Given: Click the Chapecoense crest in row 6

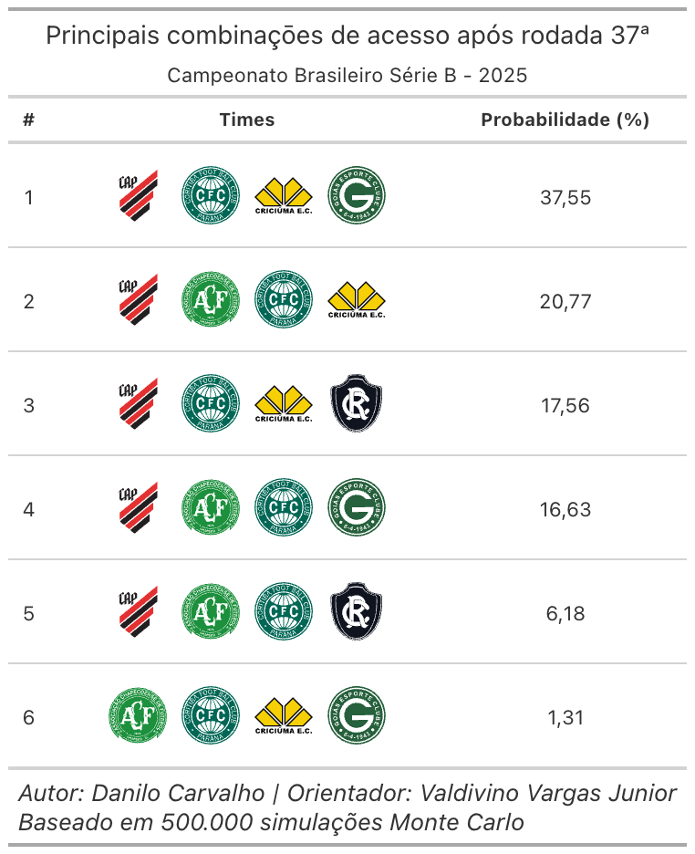Looking at the screenshot, I should point(138,716).
